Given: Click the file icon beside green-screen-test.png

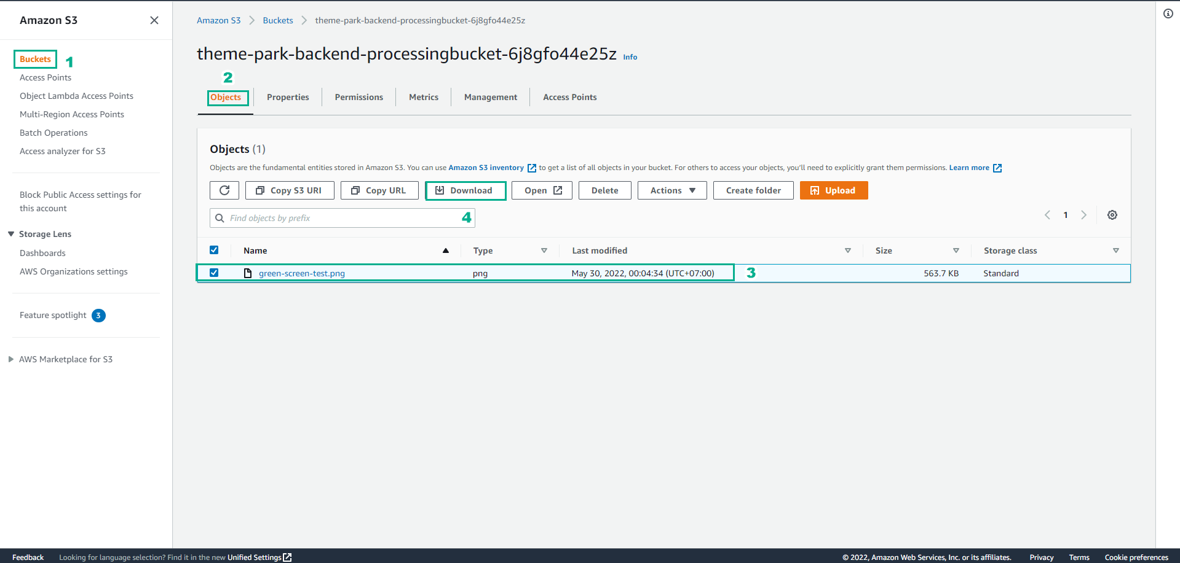Looking at the screenshot, I should [248, 273].
